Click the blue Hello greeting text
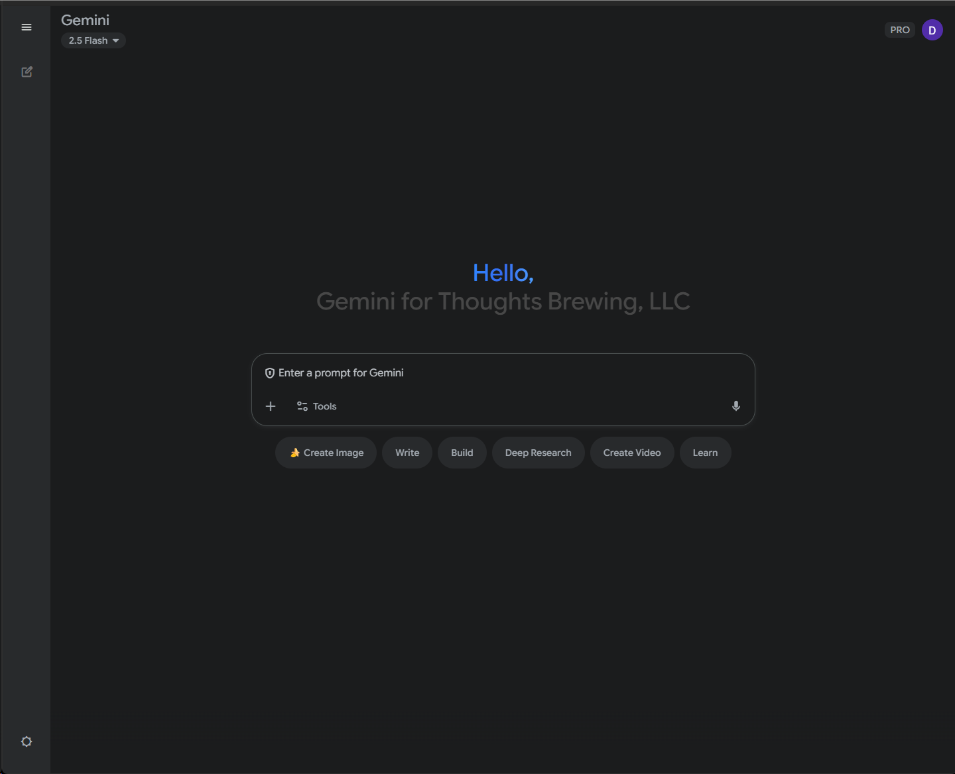Viewport: 955px width, 774px height. 503,273
